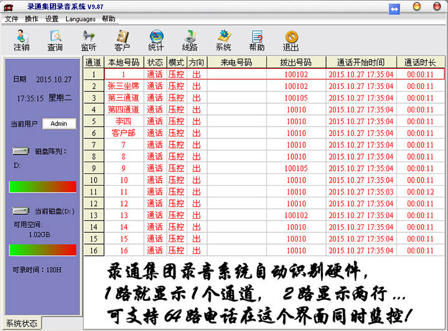The width and height of the screenshot is (448, 331).
Task: Select the 系统状态 tab
Action: (x=22, y=324)
